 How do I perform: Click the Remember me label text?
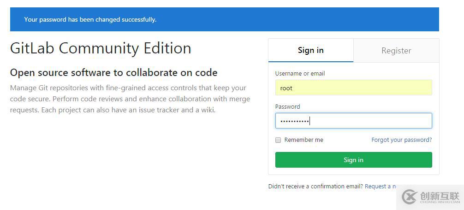(303, 140)
